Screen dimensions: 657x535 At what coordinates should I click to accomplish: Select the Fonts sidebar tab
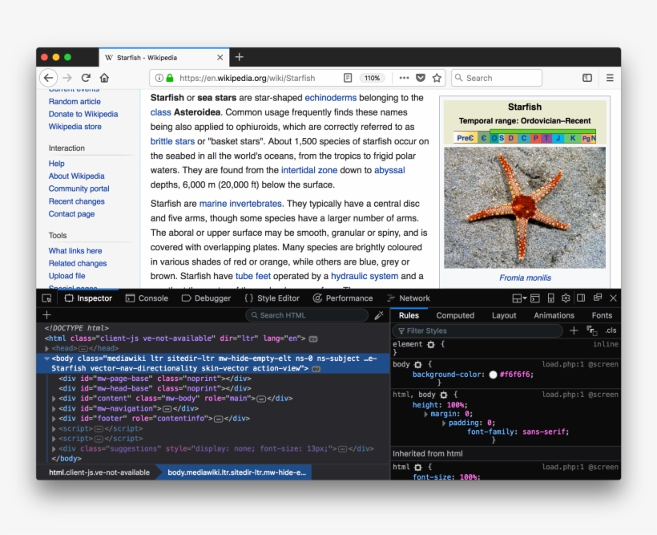click(x=602, y=315)
